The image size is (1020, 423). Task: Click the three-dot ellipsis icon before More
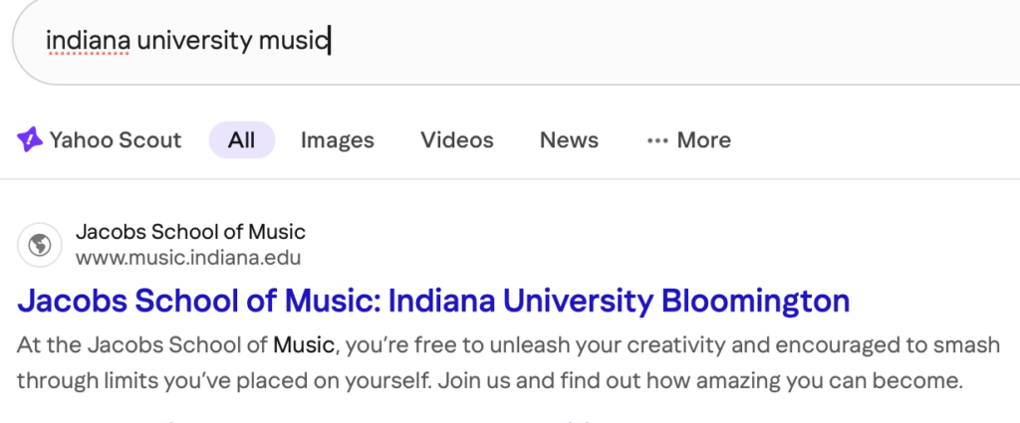657,140
